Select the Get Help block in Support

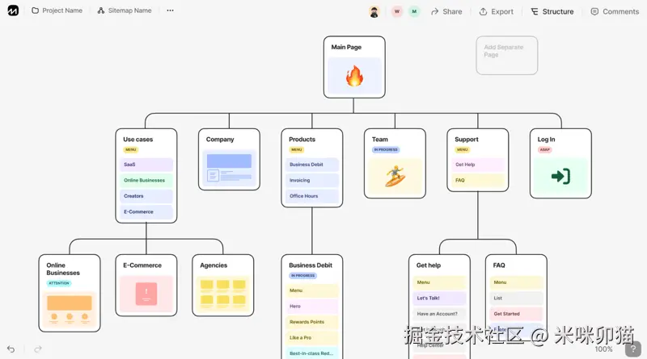(478, 165)
